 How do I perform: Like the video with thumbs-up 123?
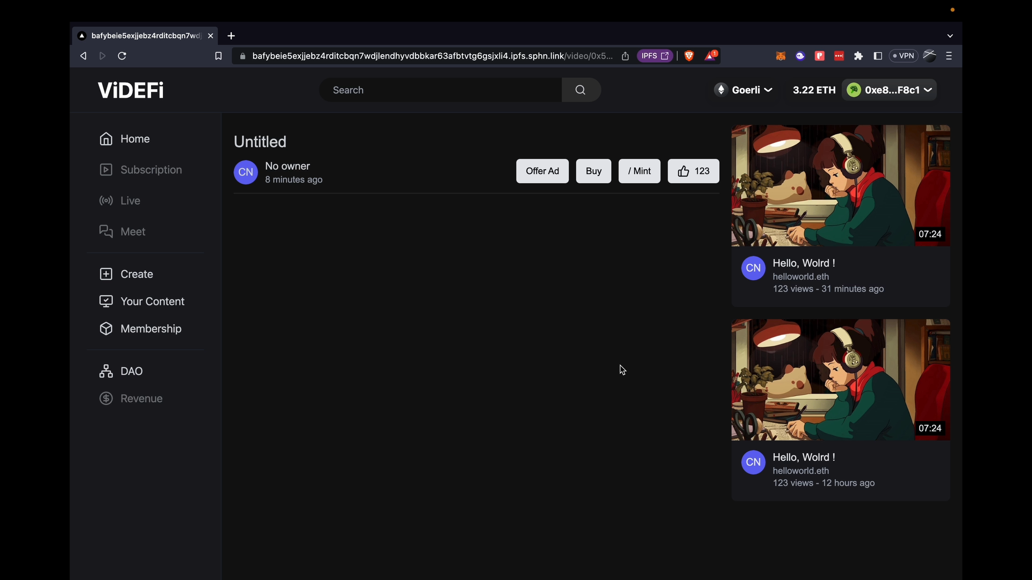pyautogui.click(x=693, y=171)
